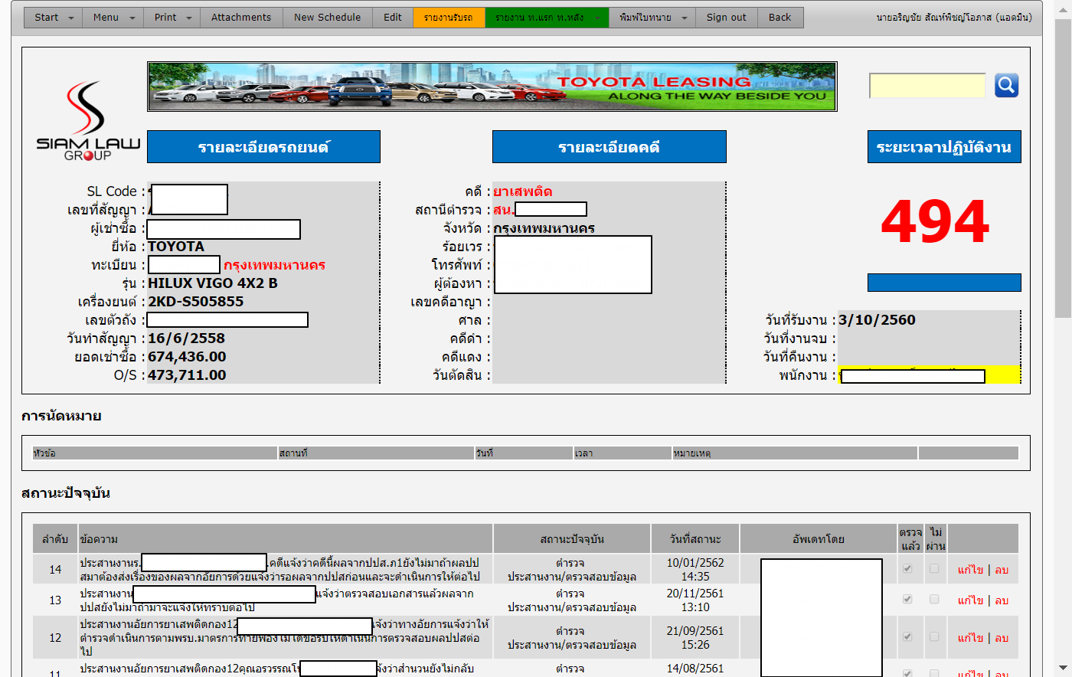Click status date 10/01/2562 14:35
The height and width of the screenshot is (677, 1072).
click(x=695, y=570)
